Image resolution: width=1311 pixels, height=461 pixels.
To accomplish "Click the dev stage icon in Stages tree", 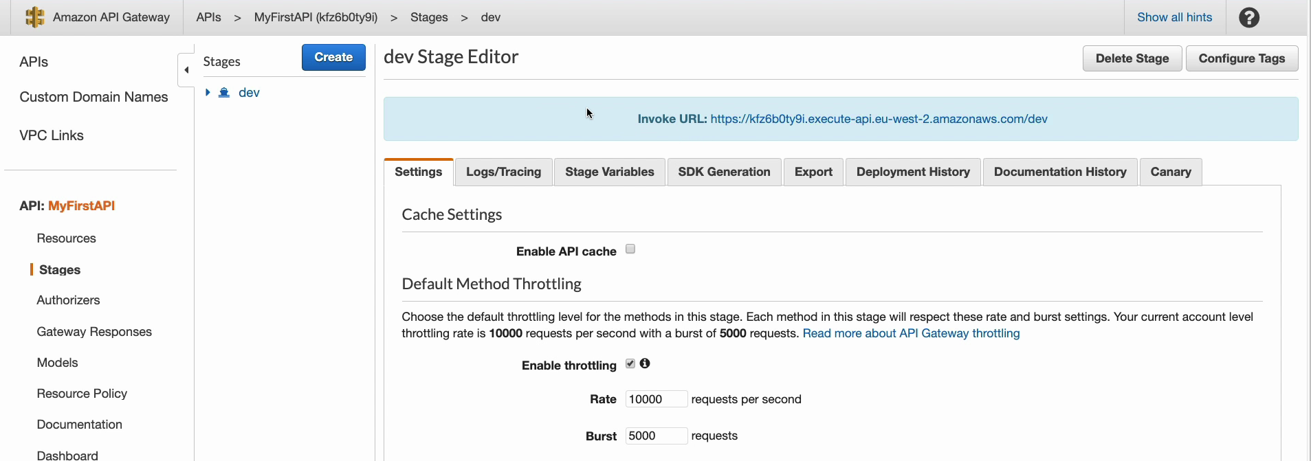I will point(224,93).
